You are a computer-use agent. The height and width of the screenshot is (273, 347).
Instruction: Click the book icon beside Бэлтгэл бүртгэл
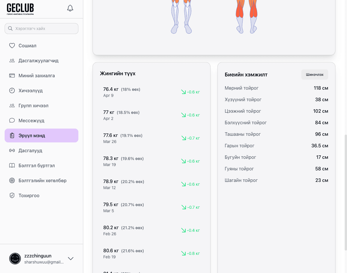click(12, 165)
